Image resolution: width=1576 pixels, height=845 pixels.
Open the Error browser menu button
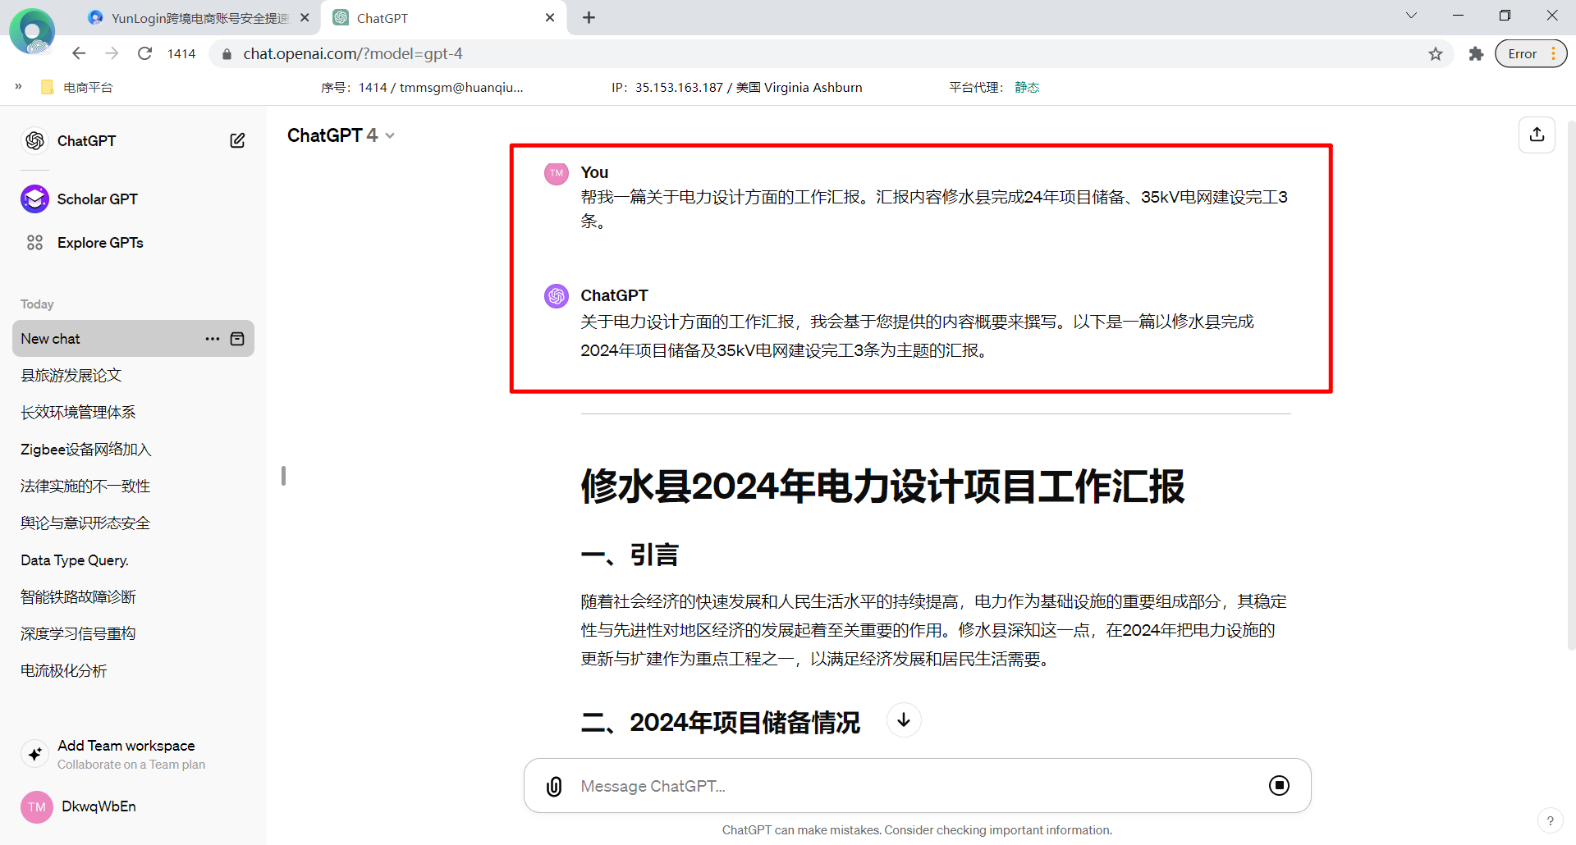click(1530, 54)
